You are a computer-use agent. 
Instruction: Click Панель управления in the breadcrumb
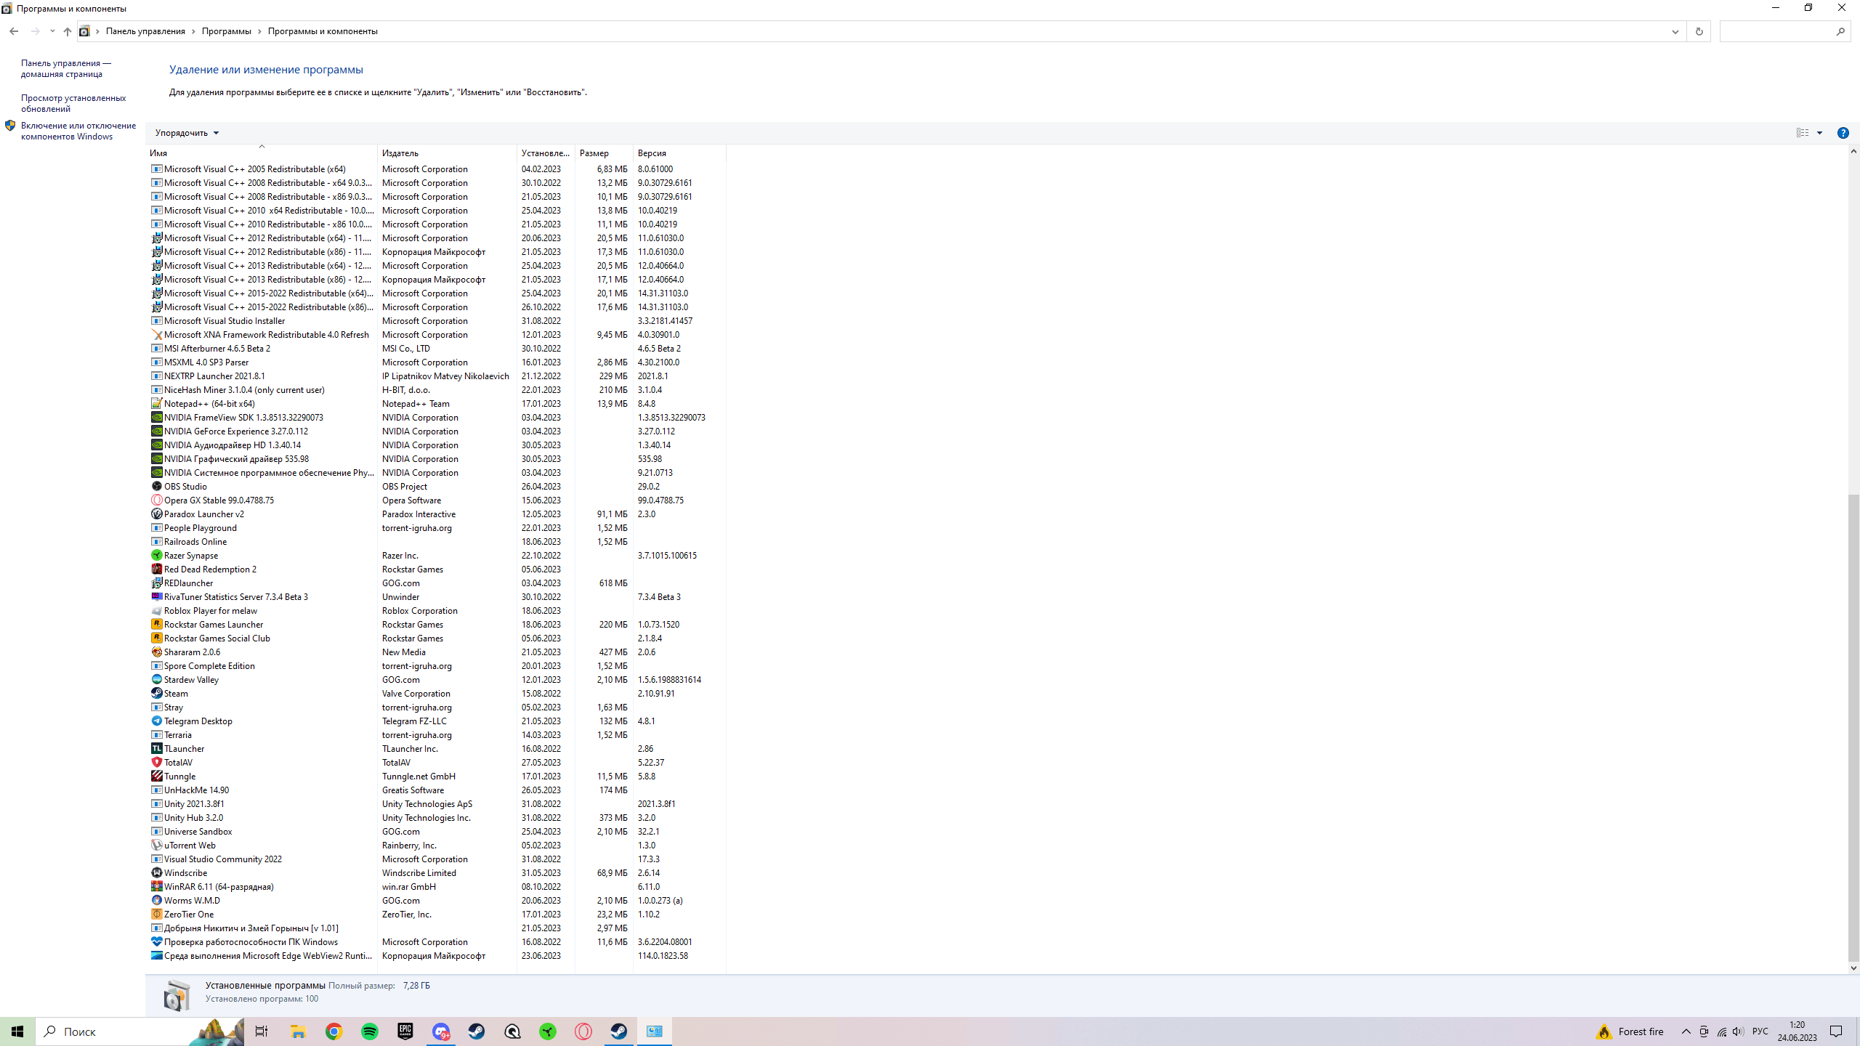145,31
